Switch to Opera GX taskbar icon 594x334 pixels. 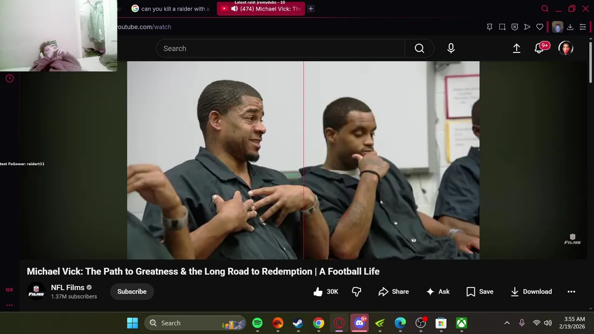click(339, 323)
